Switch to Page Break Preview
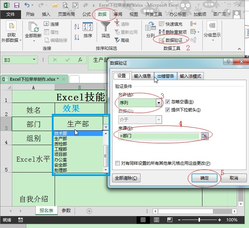 (x=170, y=220)
